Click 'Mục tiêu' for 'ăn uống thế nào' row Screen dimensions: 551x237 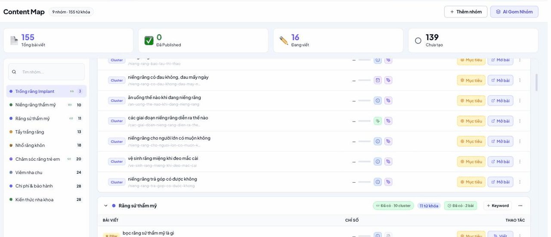[x=471, y=100]
